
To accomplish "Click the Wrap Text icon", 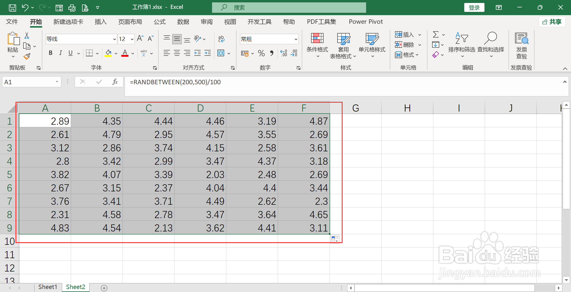I will coord(221,39).
